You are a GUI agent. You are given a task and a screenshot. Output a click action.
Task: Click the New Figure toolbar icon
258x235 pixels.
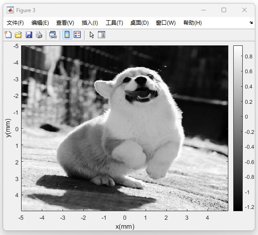[8, 35]
